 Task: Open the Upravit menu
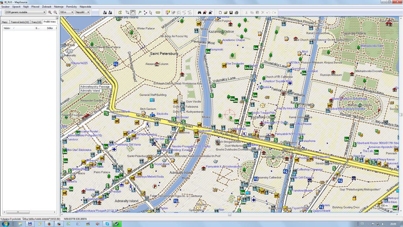click(16, 7)
